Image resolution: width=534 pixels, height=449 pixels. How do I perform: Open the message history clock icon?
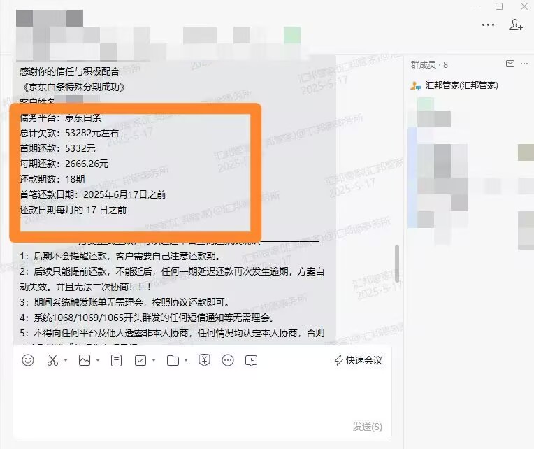tap(251, 360)
